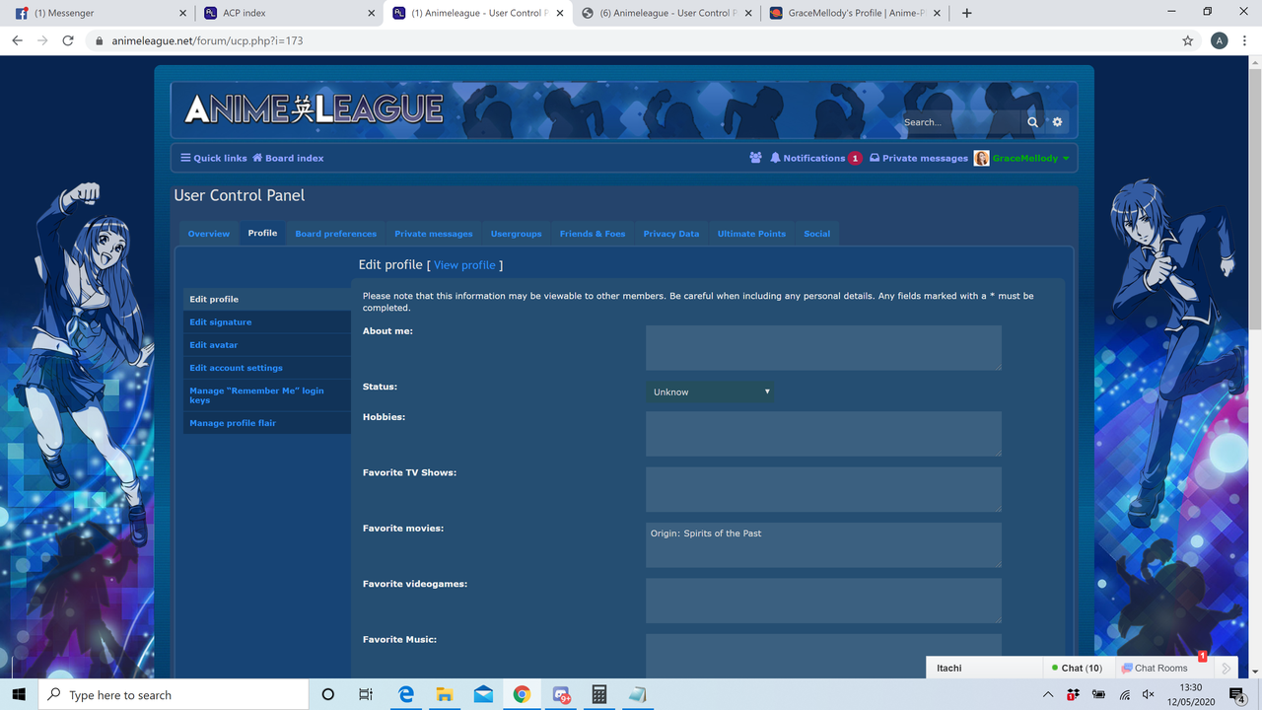Focus the forum search field
Image resolution: width=1262 pixels, height=710 pixels.
click(960, 122)
